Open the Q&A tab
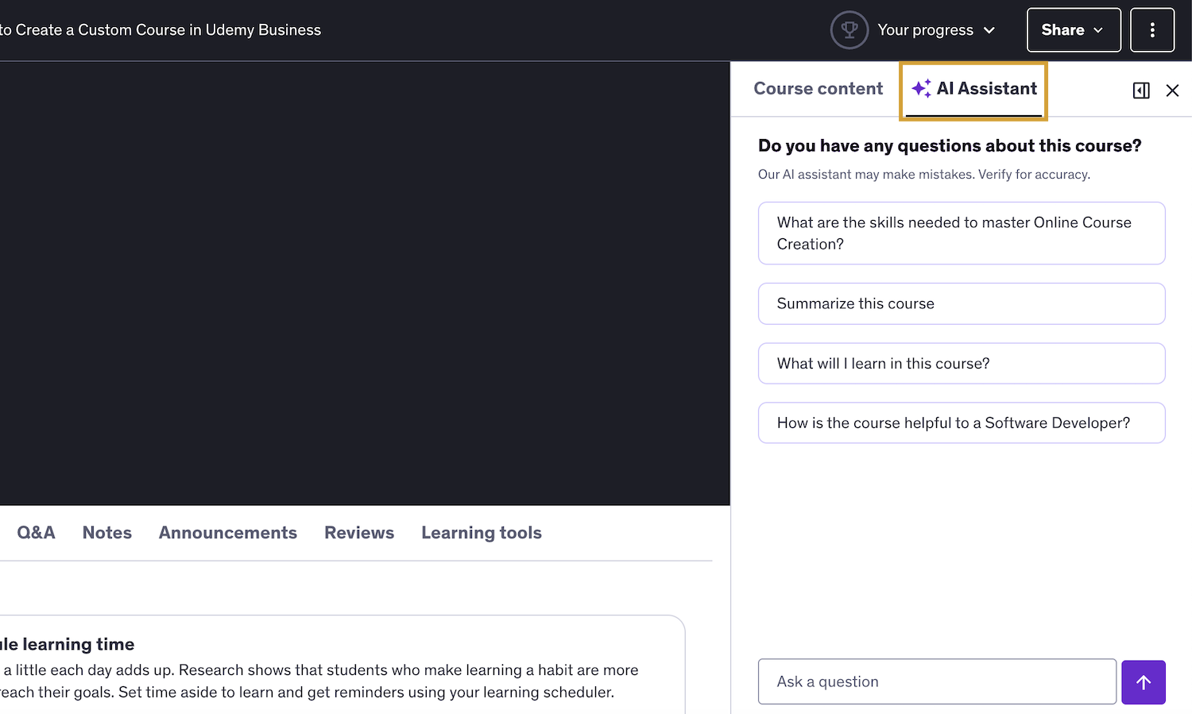Screen dimensions: 1192x714 tap(37, 533)
